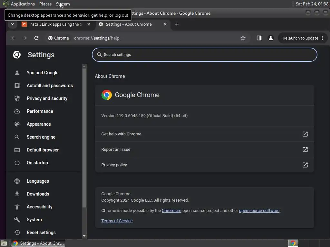Open the tab search dropdown arrow
Screen dimensions: 330x247
(x=13, y=24)
